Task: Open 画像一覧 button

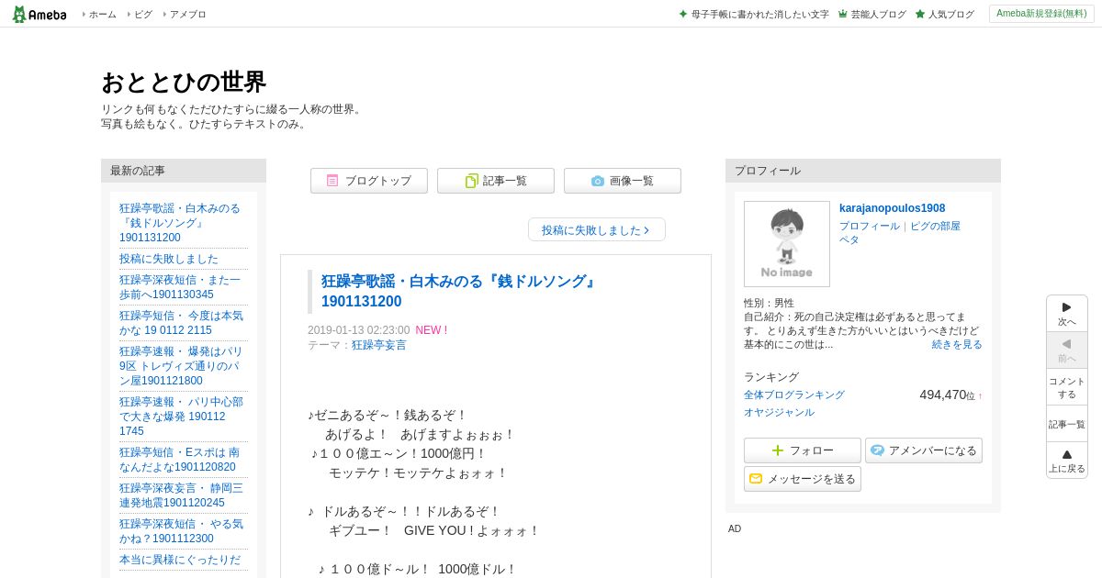Action: click(623, 181)
